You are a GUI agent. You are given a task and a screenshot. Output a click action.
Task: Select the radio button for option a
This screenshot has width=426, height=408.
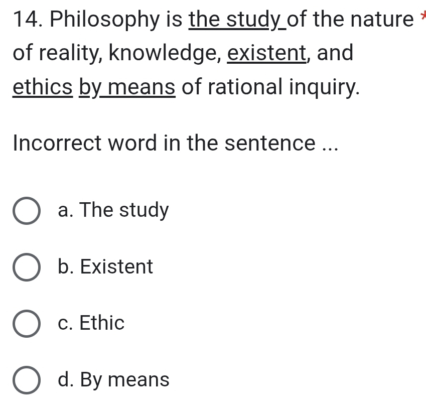click(27, 211)
